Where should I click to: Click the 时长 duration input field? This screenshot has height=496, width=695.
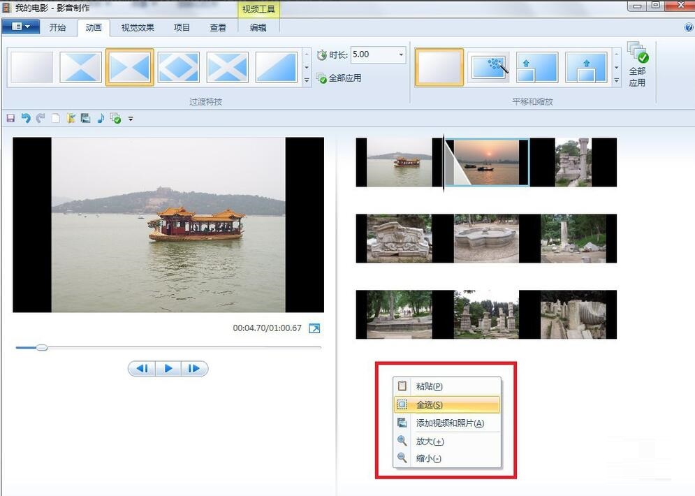click(x=373, y=54)
